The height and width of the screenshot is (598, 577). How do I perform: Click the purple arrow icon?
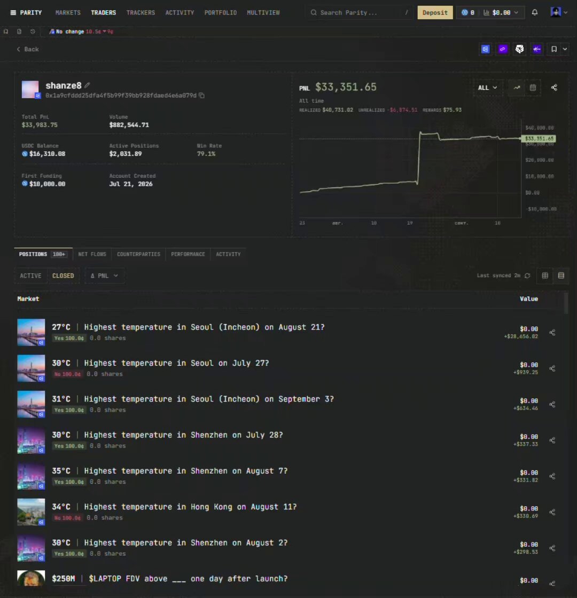(537, 49)
